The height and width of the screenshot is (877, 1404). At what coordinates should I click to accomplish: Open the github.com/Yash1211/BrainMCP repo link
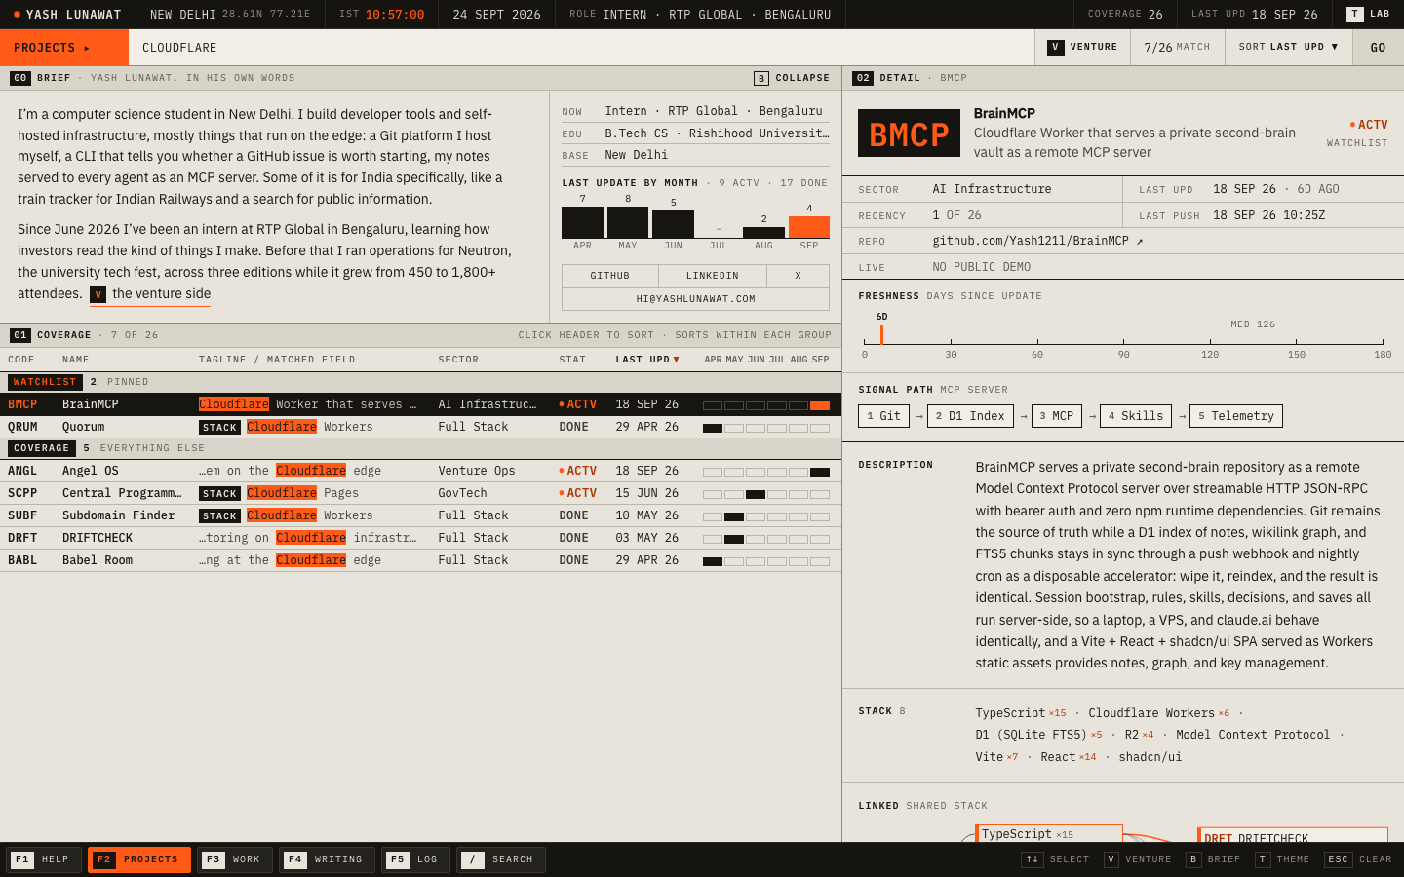point(1037,241)
